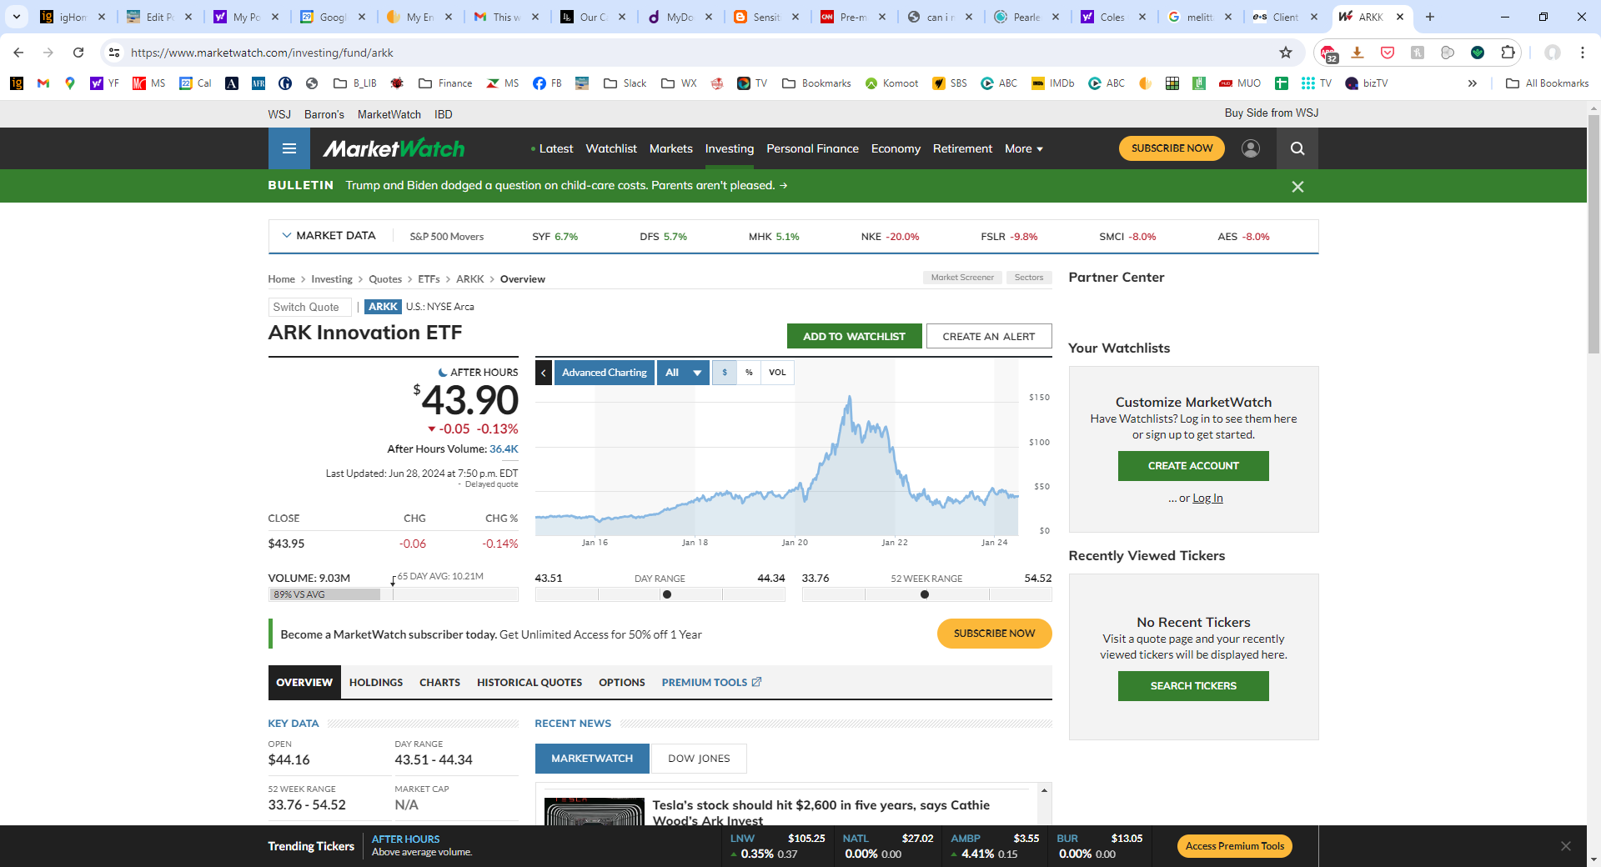Go to Watchlist in main navigation

611,148
